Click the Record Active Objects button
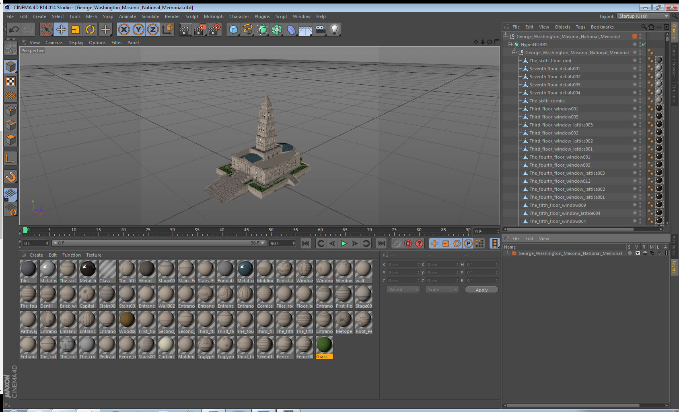This screenshot has height=412, width=679. [x=397, y=243]
